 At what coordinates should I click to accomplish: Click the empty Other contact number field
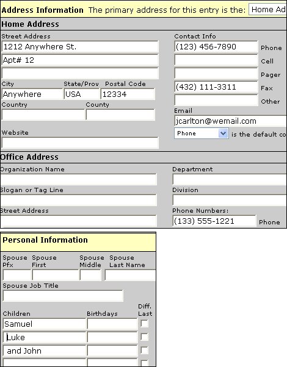[x=216, y=100]
